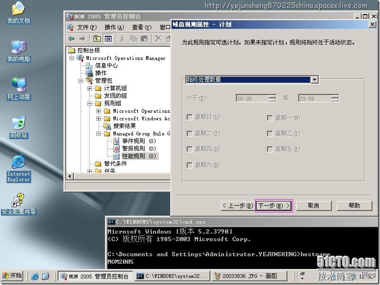
Task: Select the 警报规则 (0) tree item
Action: click(139, 149)
